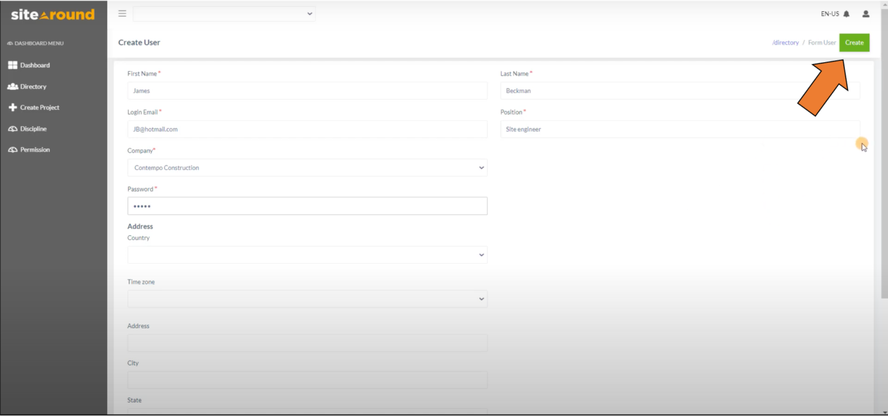Open the hamburger navigation menu

(x=122, y=13)
